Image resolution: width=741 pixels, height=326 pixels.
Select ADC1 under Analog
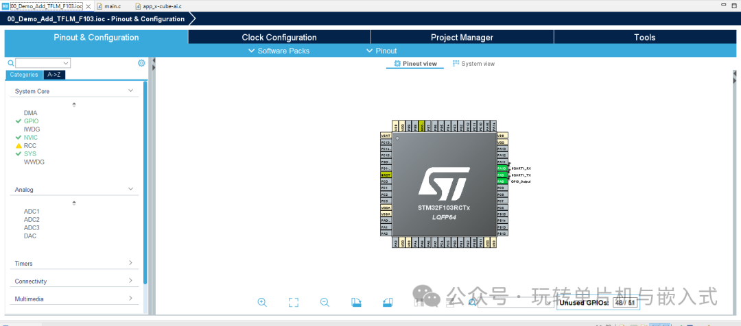[x=32, y=212]
